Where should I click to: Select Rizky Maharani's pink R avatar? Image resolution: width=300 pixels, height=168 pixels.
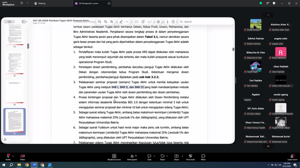[x=281, y=52]
